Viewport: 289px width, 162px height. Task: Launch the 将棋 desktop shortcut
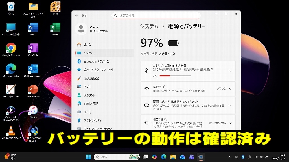point(55,8)
